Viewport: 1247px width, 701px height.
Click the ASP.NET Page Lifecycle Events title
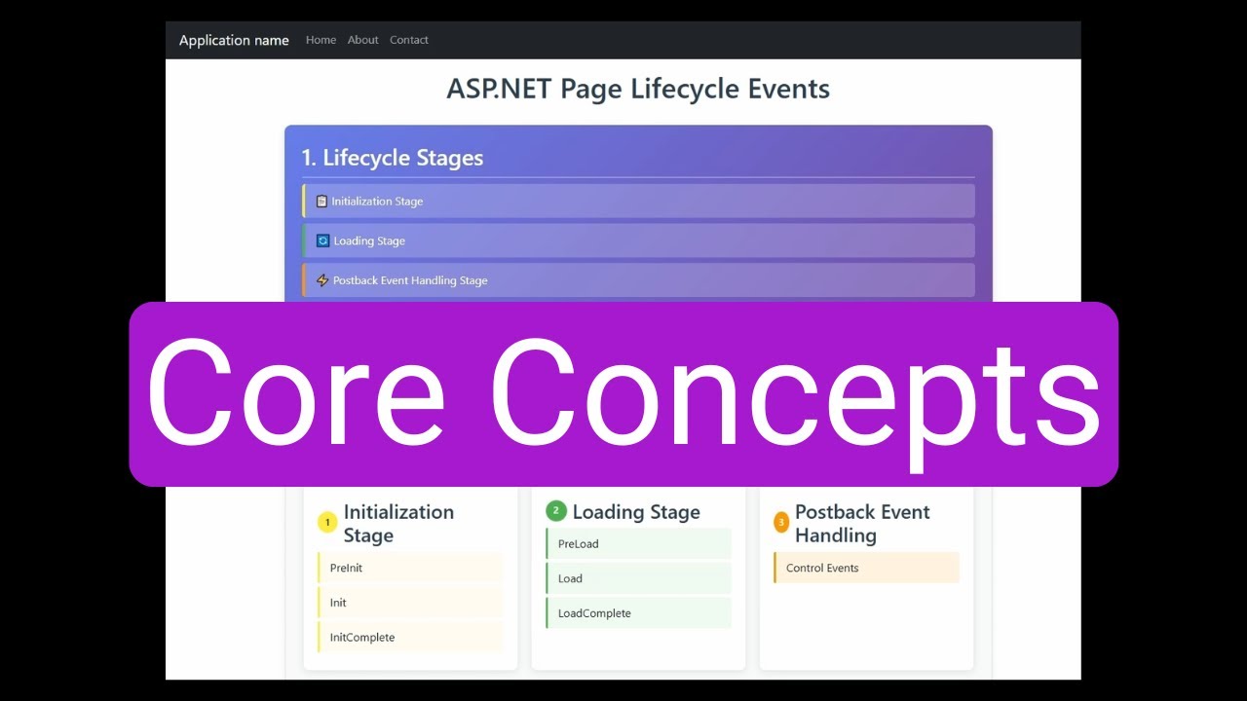click(x=638, y=89)
